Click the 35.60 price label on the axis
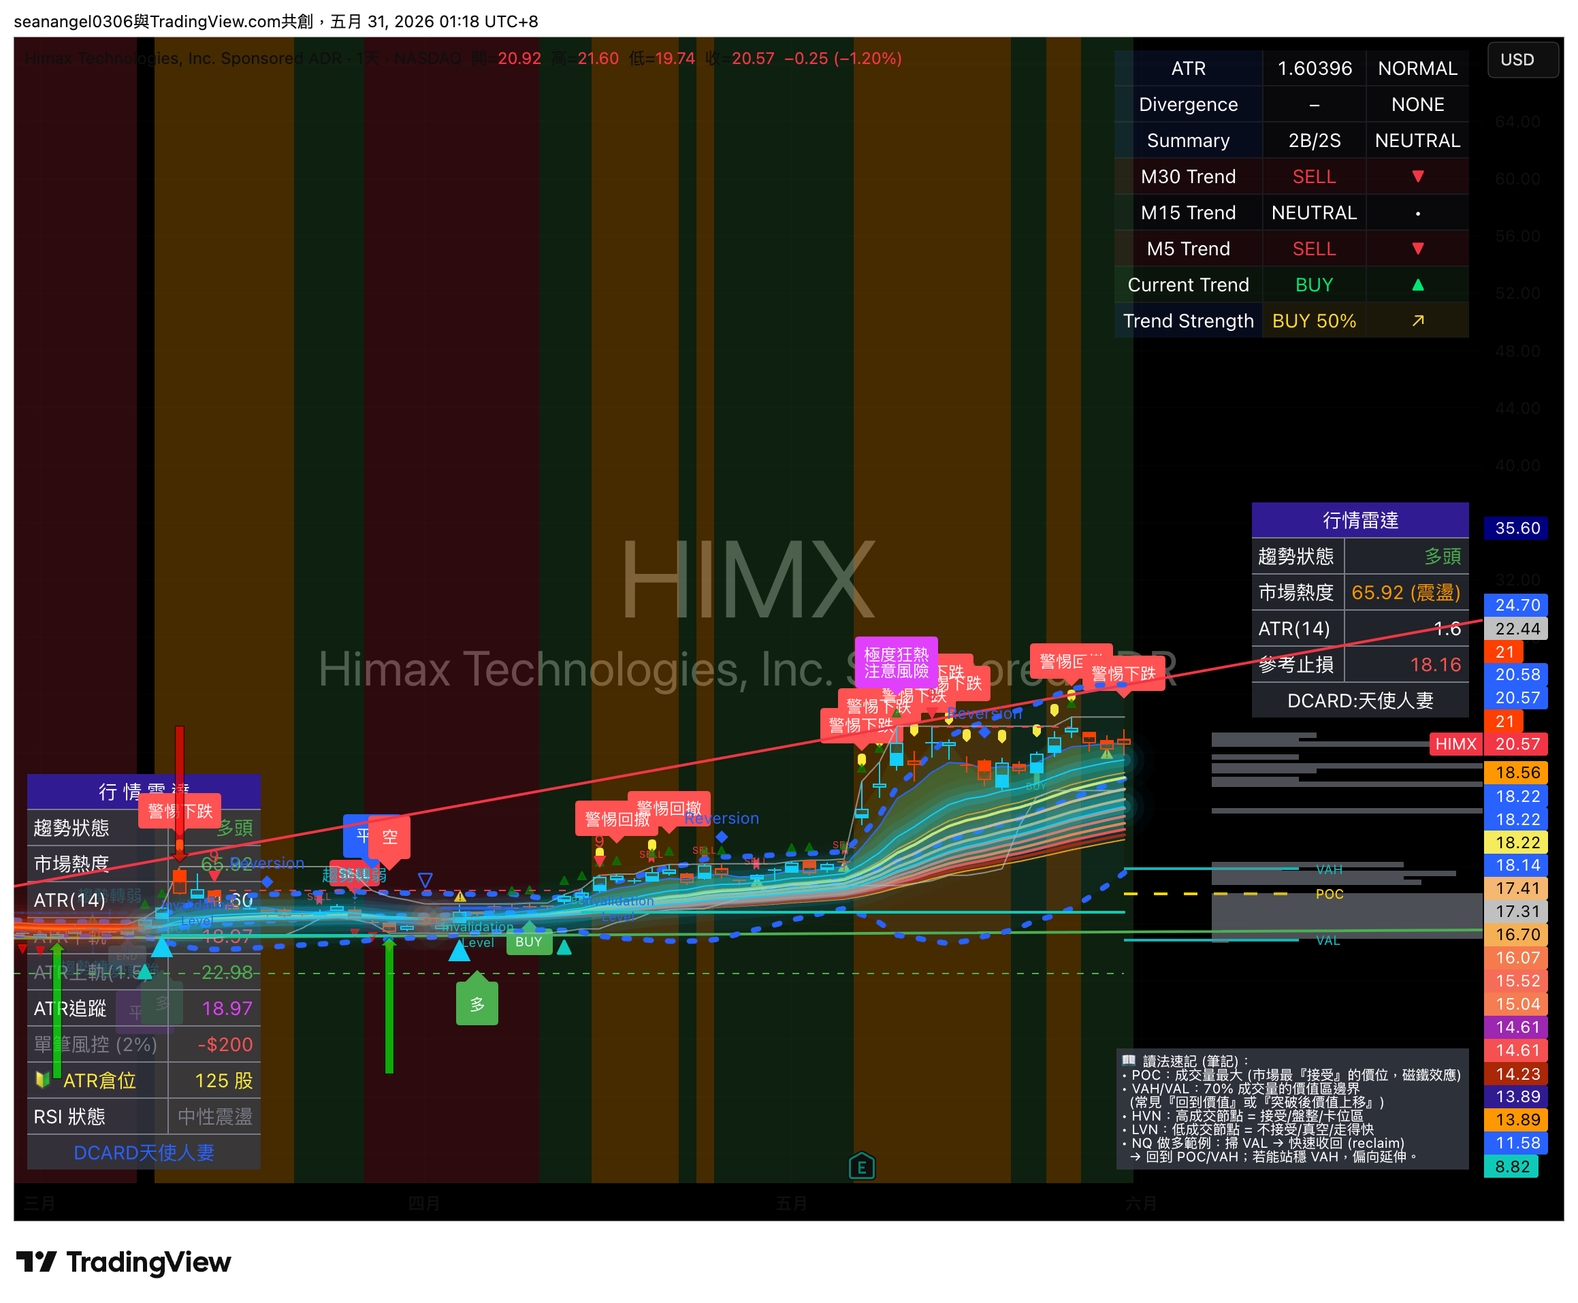The image size is (1578, 1303). pos(1516,528)
